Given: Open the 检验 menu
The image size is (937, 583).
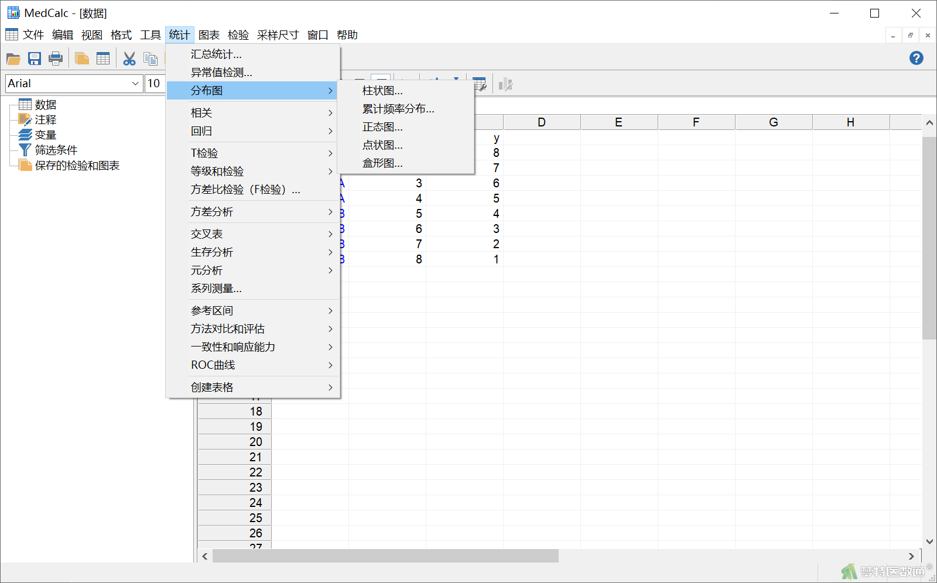Looking at the screenshot, I should 238,35.
